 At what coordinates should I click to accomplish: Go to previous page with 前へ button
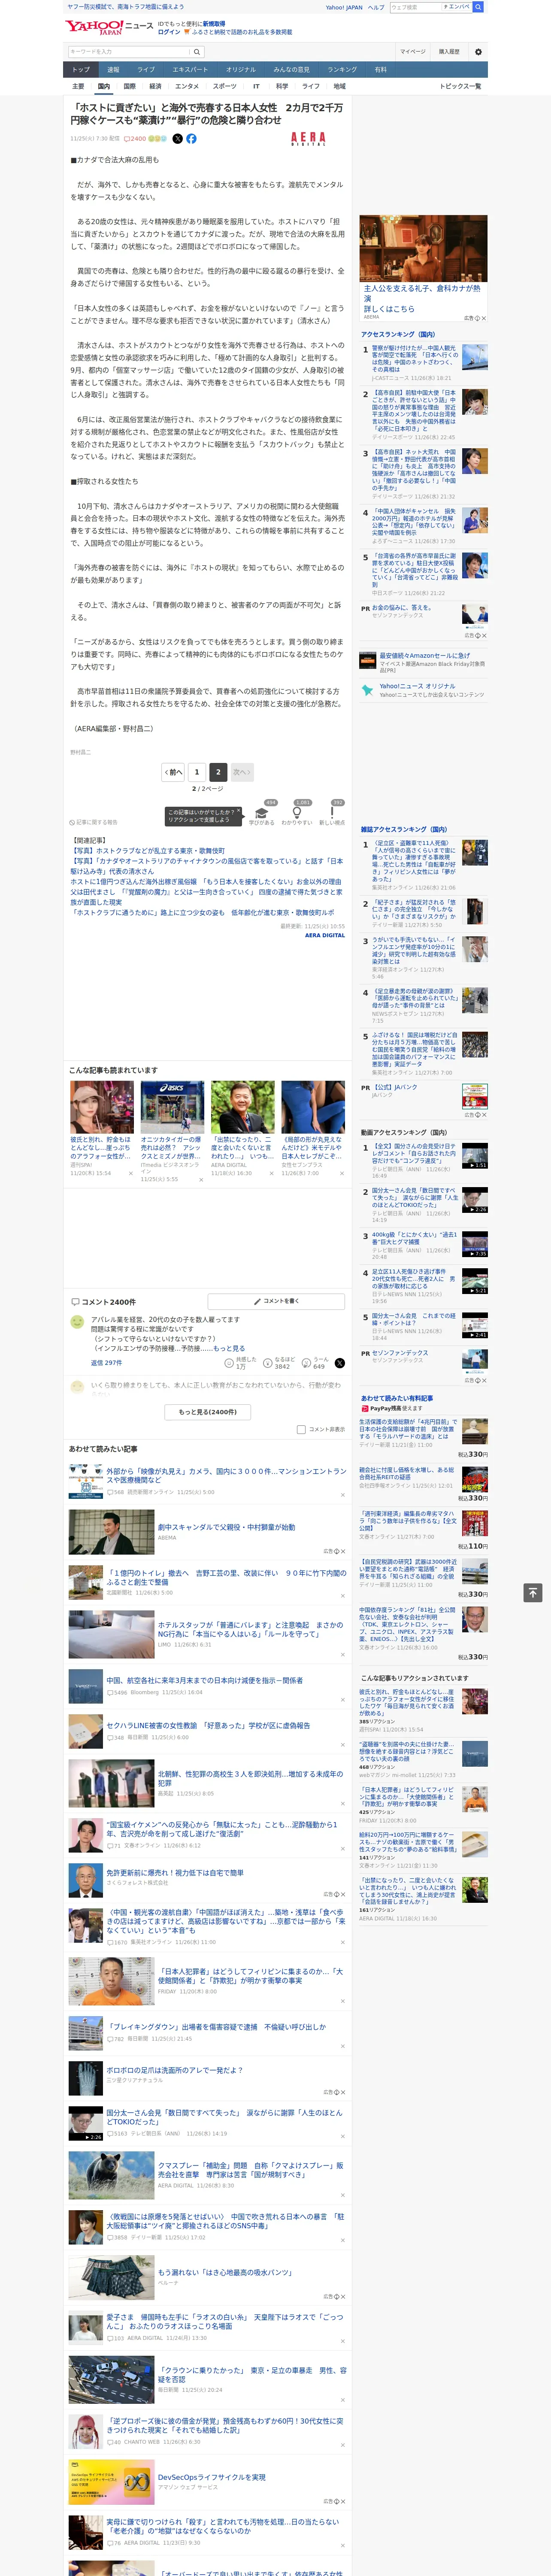[x=174, y=772]
